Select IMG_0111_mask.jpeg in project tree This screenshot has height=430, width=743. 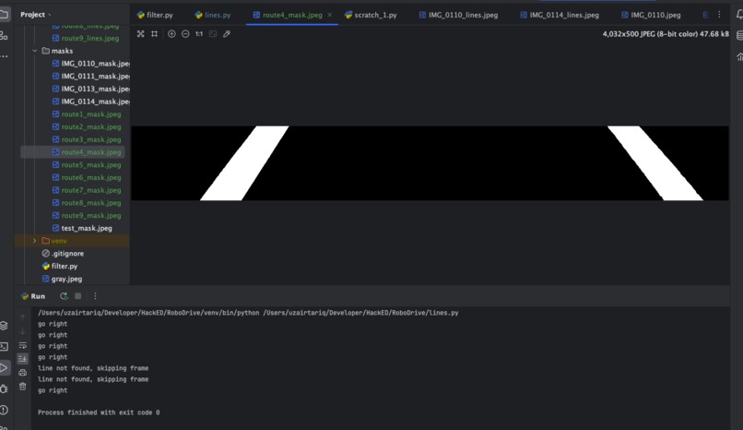[90, 77]
